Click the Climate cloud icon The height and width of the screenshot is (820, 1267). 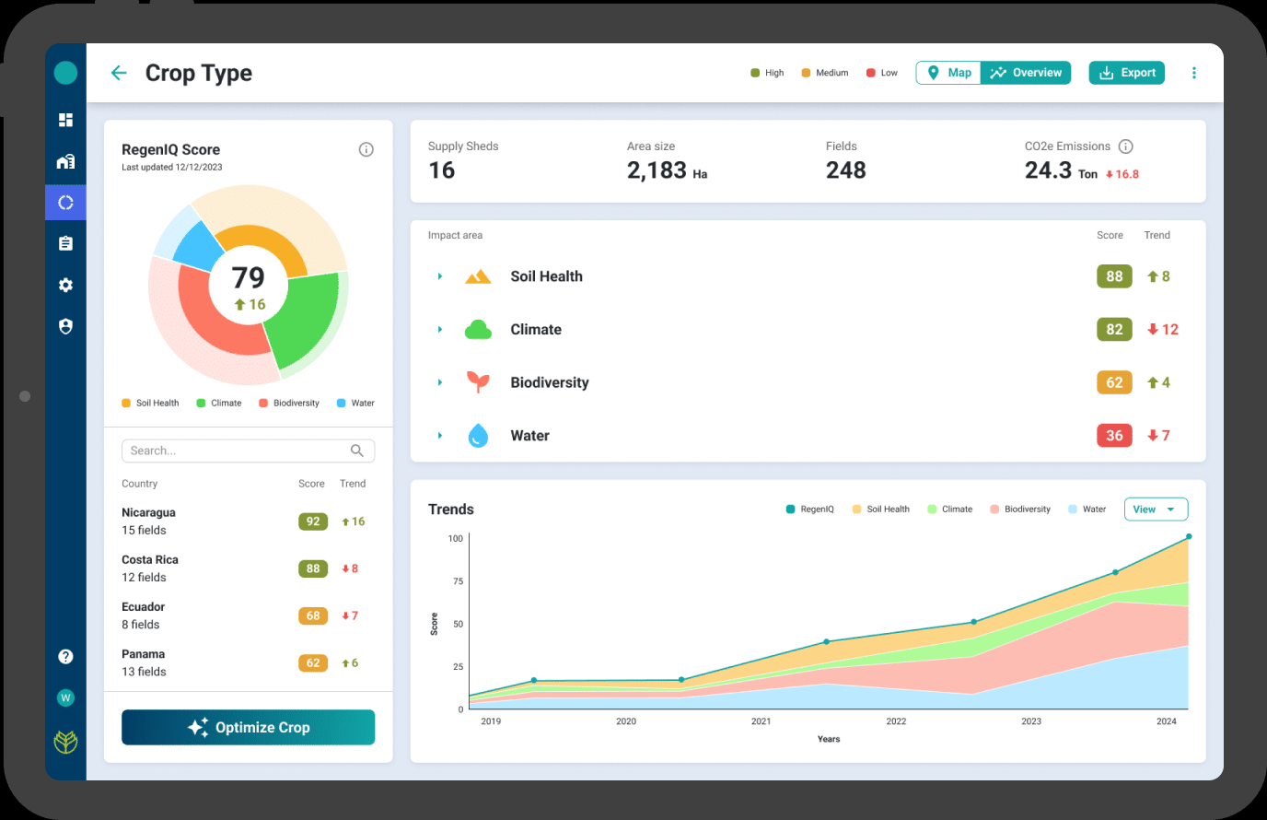click(x=478, y=329)
